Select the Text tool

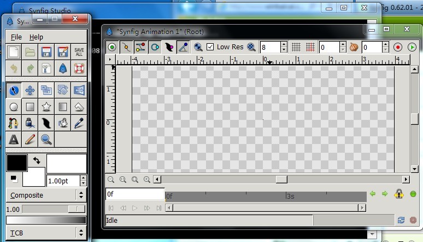(x=14, y=140)
